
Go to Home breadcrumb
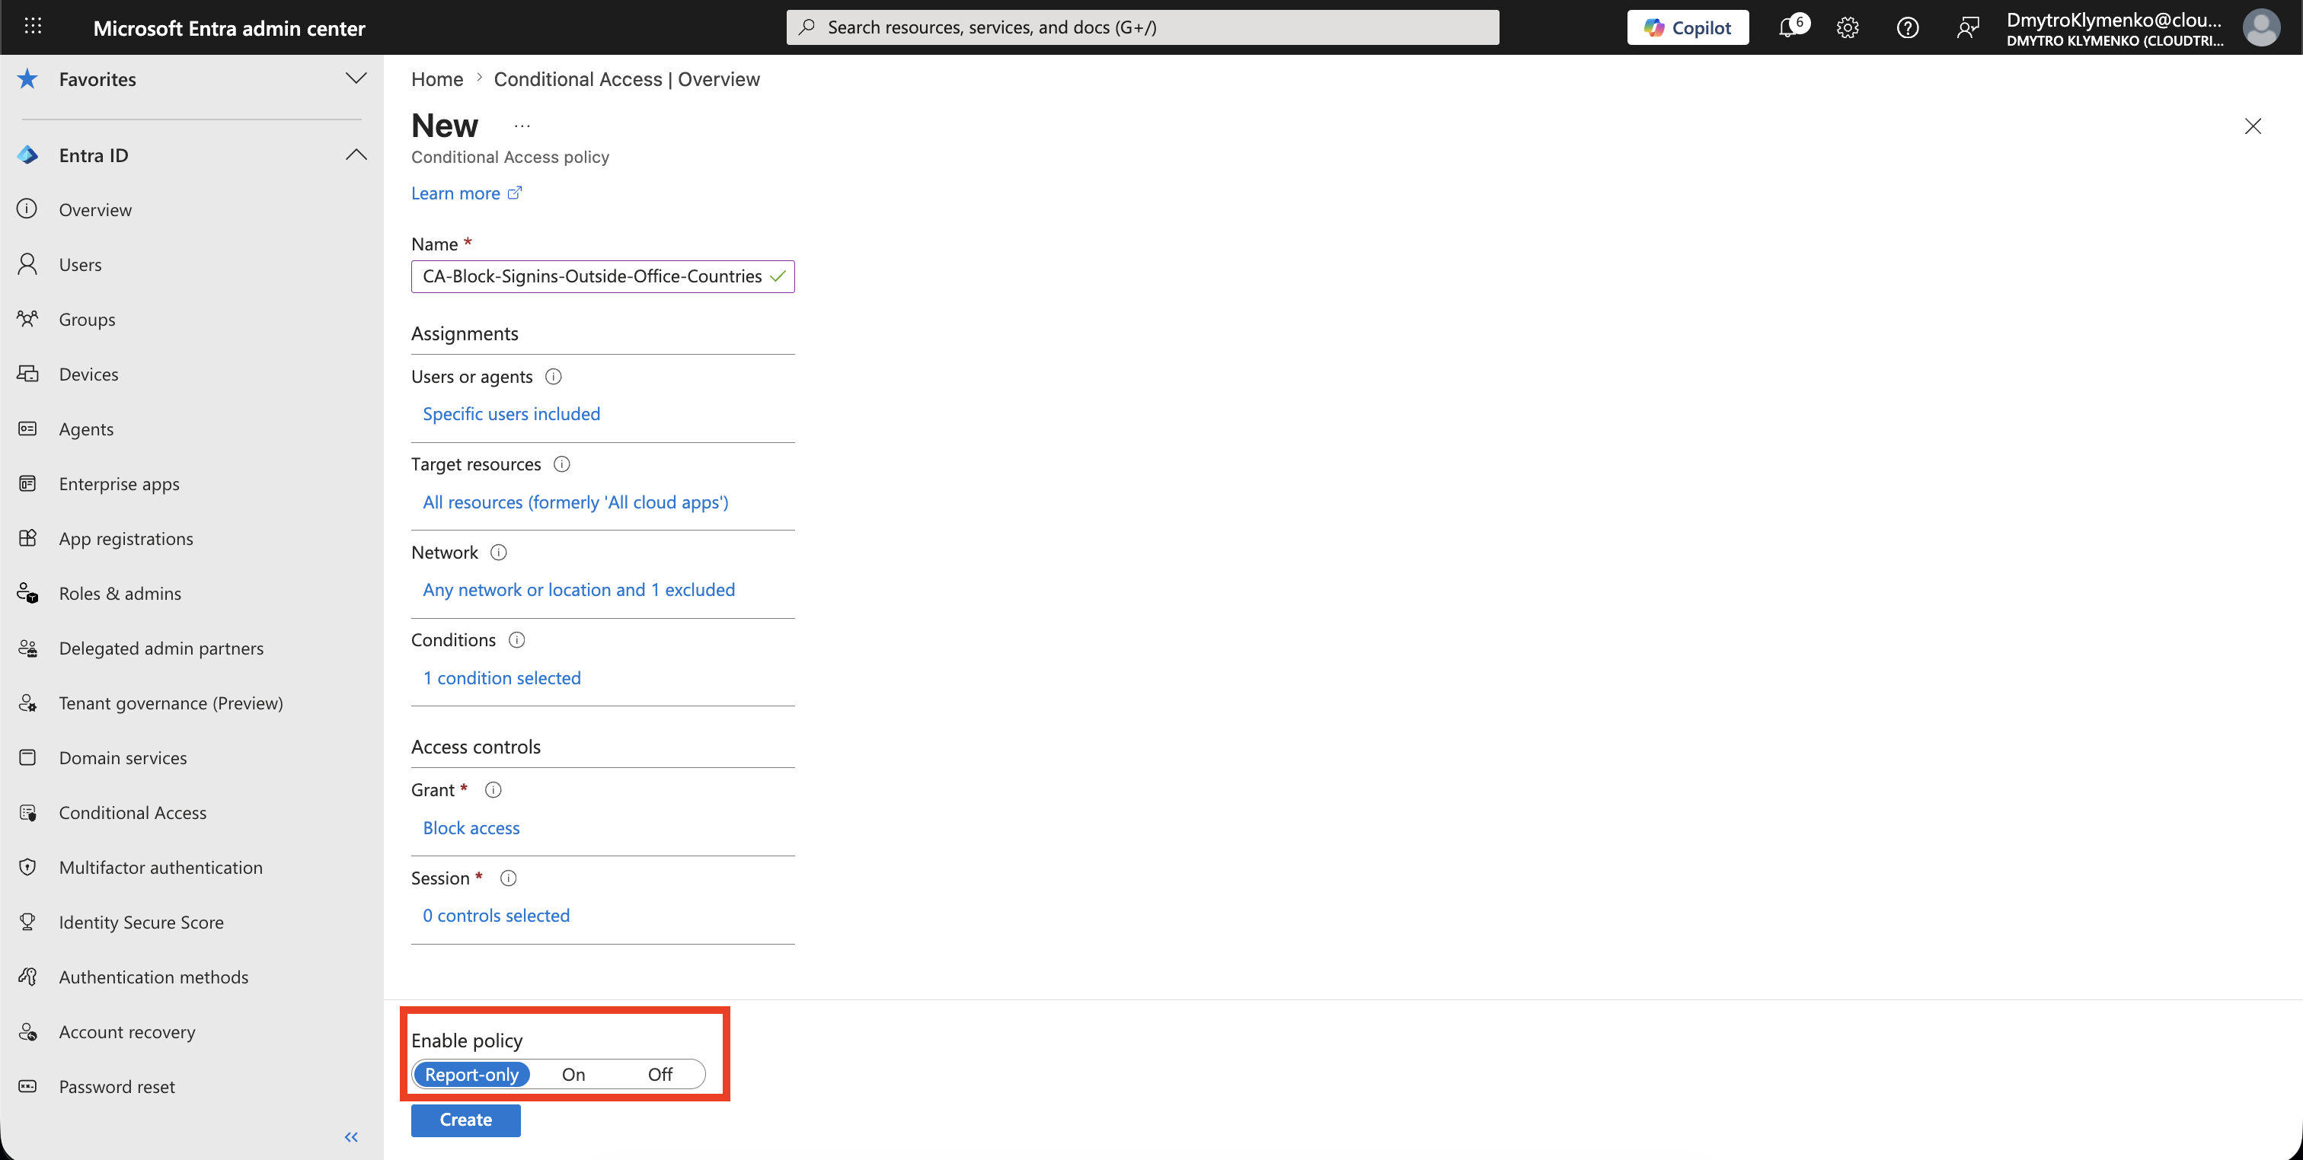point(437,78)
